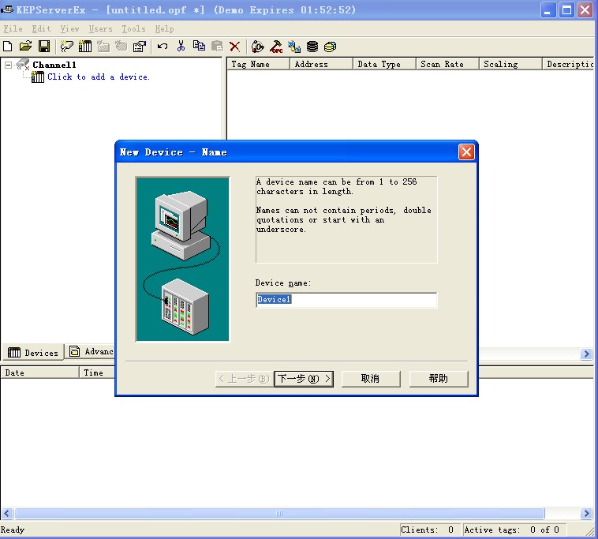
Task: Click the disabled 上一步(B) back button
Action: (244, 379)
